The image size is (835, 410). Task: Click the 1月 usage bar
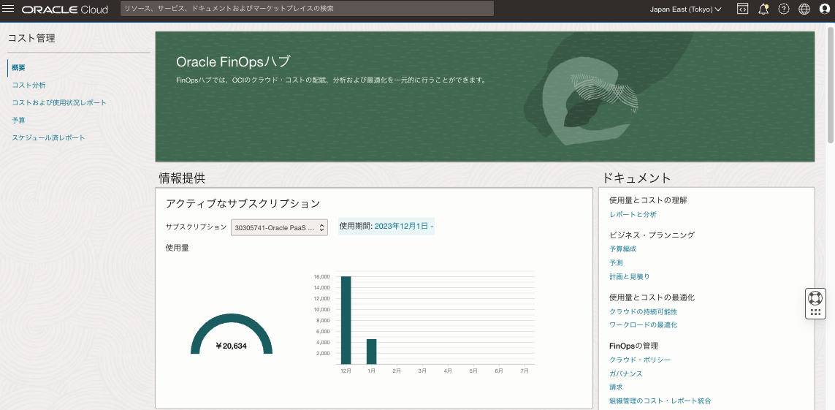coord(372,352)
